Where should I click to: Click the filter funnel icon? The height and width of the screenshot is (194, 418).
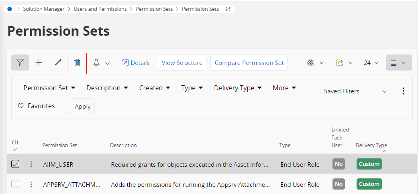20,63
